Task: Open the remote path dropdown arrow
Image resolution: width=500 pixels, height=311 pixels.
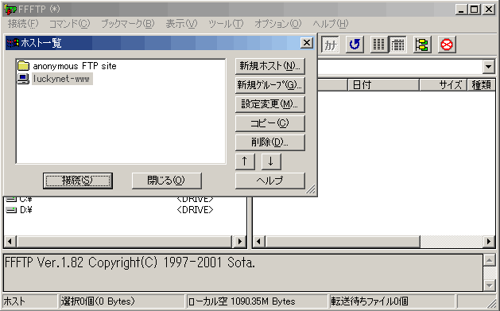Action: click(x=488, y=67)
